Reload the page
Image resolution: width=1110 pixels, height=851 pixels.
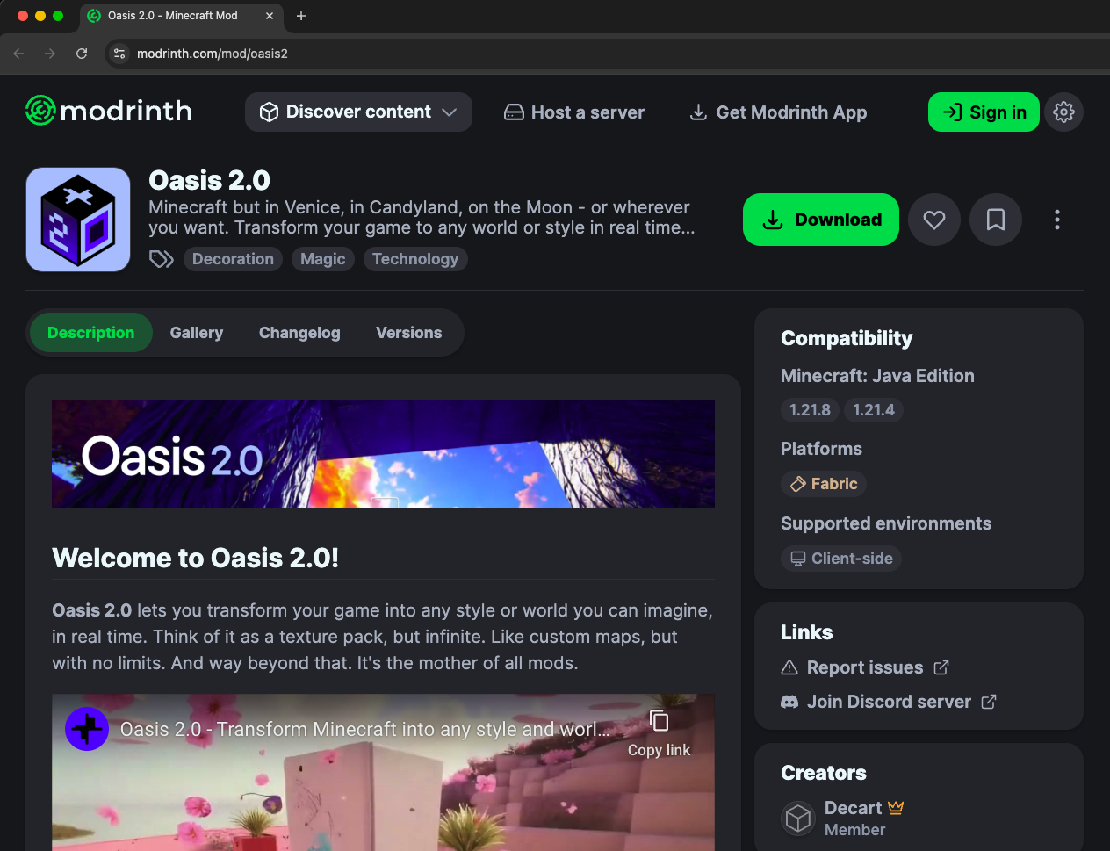tap(82, 54)
